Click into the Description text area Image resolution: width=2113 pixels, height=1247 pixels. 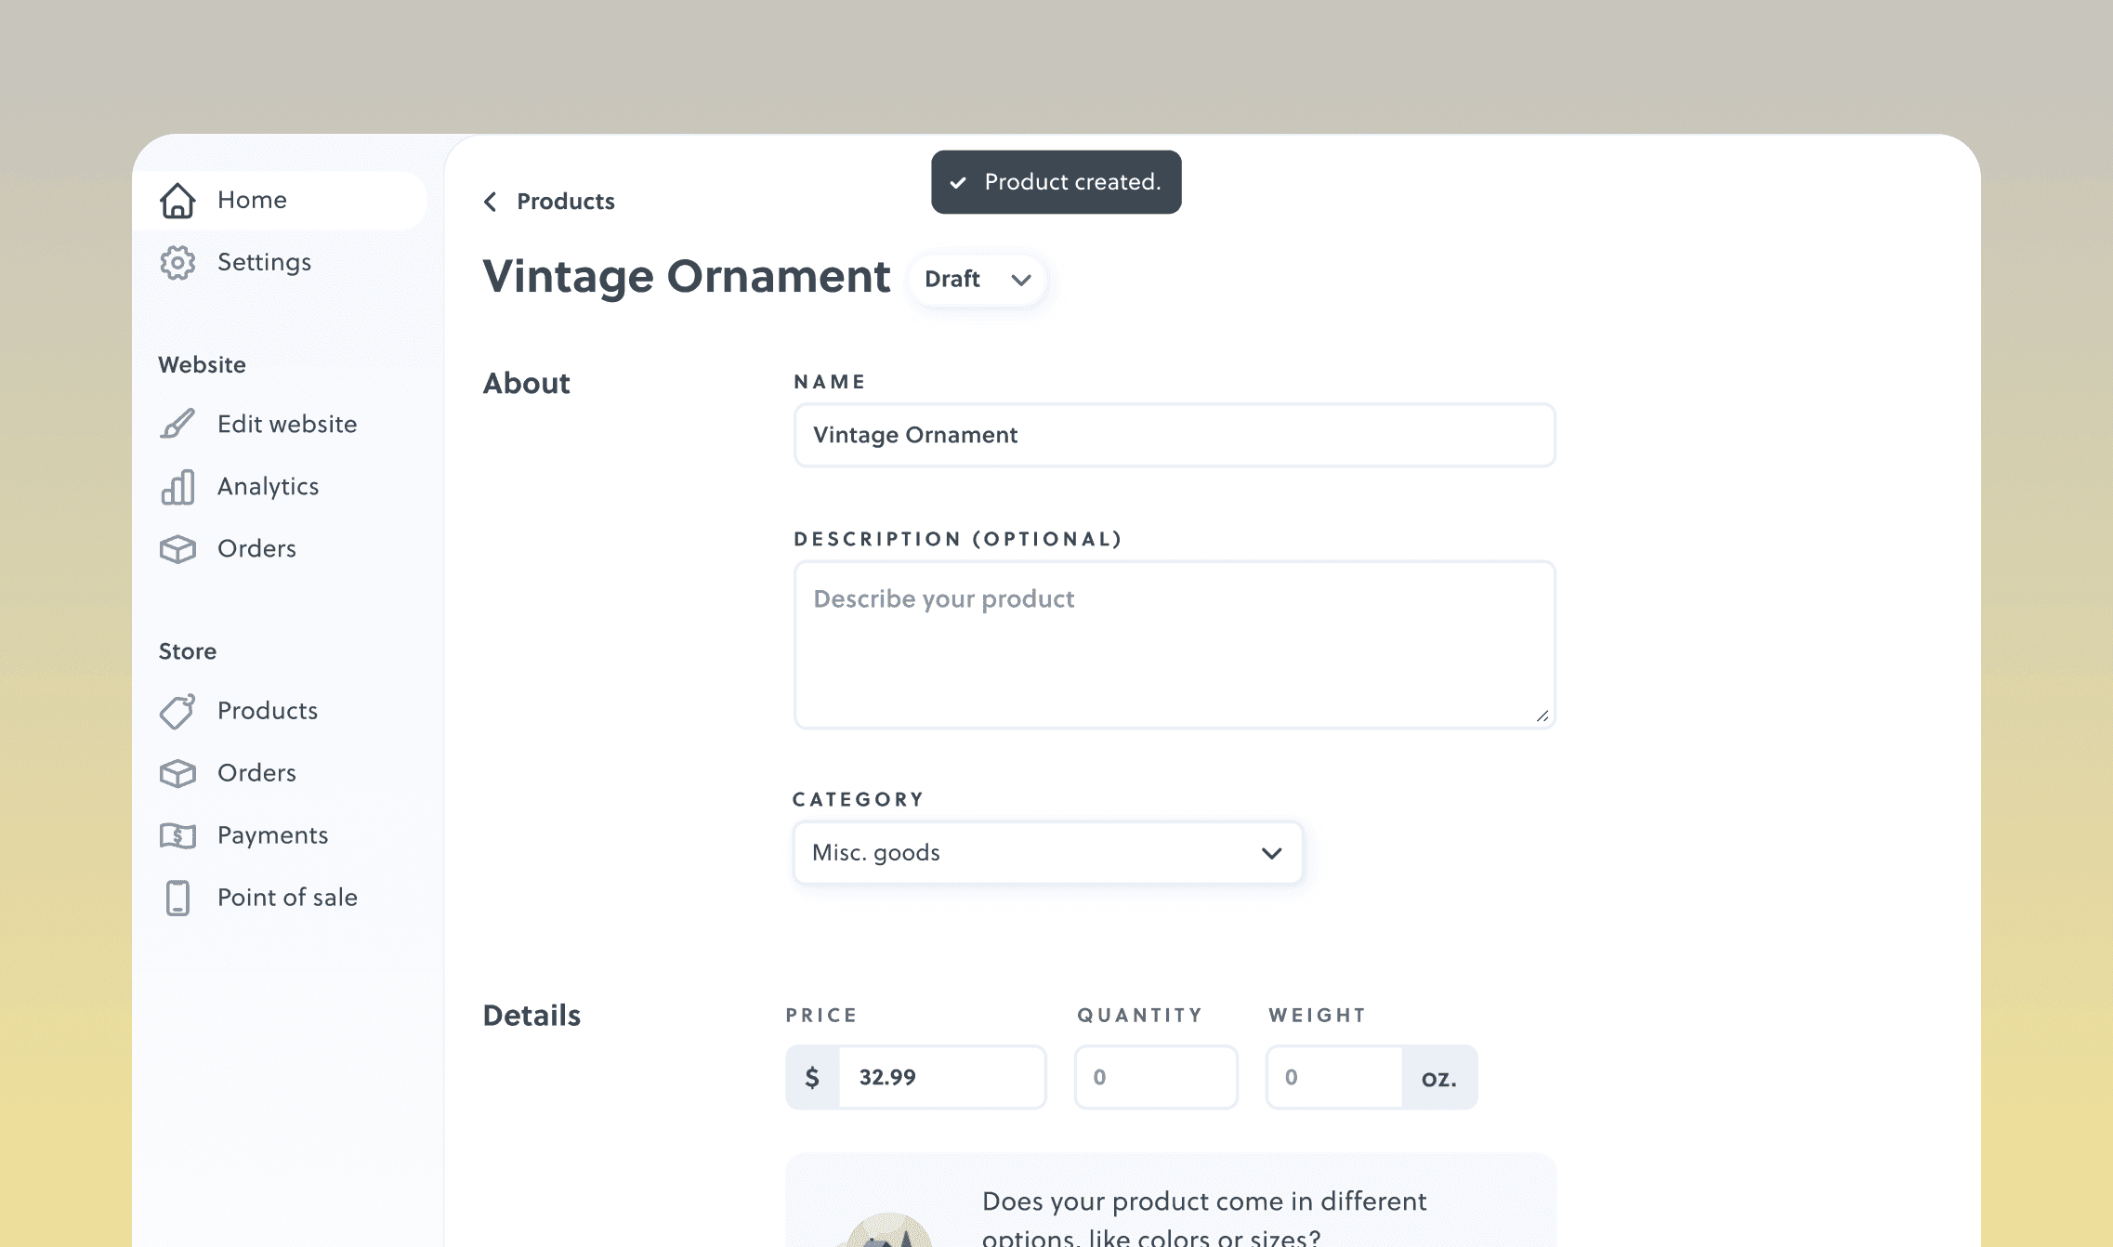tap(1175, 645)
